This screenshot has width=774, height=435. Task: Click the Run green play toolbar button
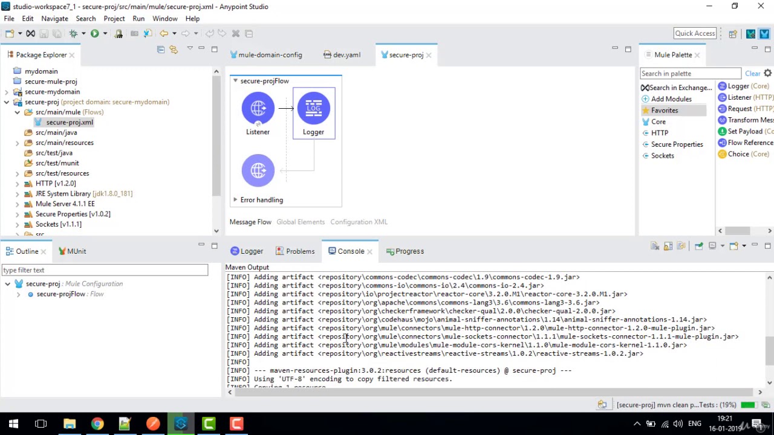[x=94, y=34]
